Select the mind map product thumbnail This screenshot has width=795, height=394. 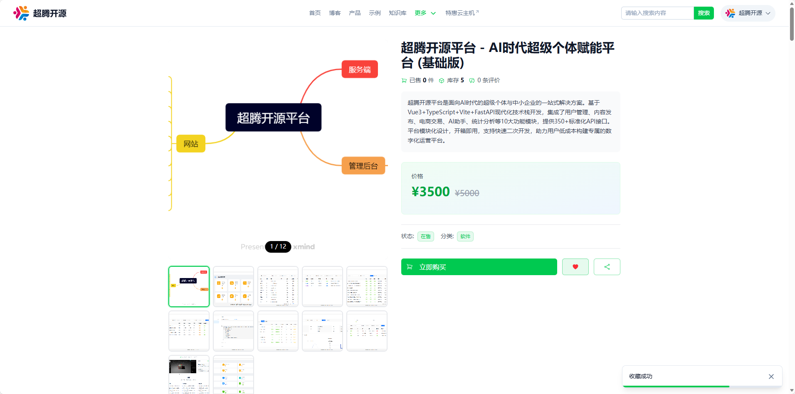click(189, 286)
